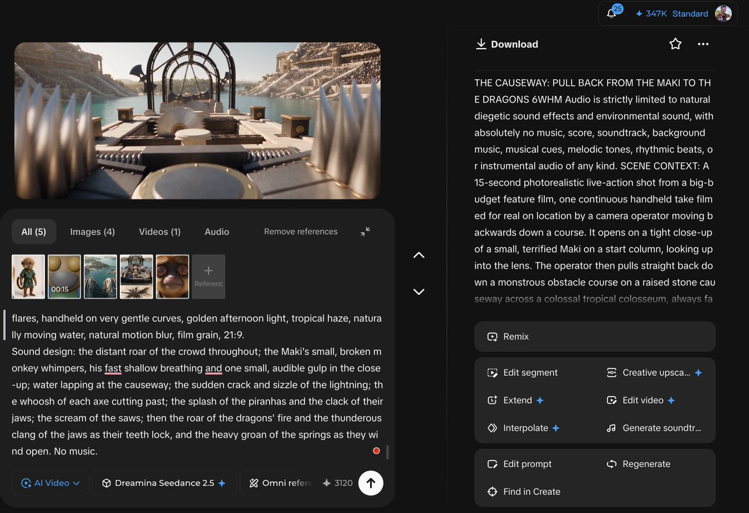The image size is (749, 513).
Task: Click 'Sound design:' in the prompt text
Action: point(43,352)
